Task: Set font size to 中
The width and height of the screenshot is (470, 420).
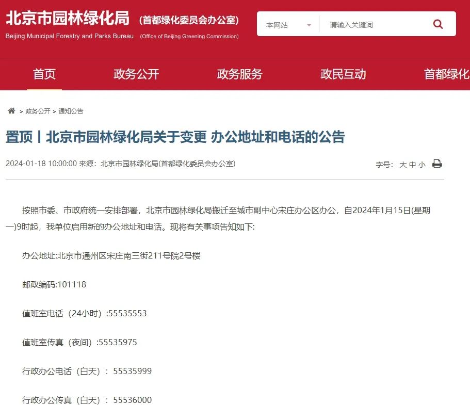Action: coord(412,165)
